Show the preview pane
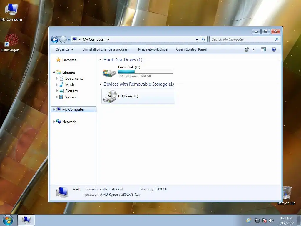Image resolution: width=301 pixels, height=226 pixels. pyautogui.click(x=263, y=49)
